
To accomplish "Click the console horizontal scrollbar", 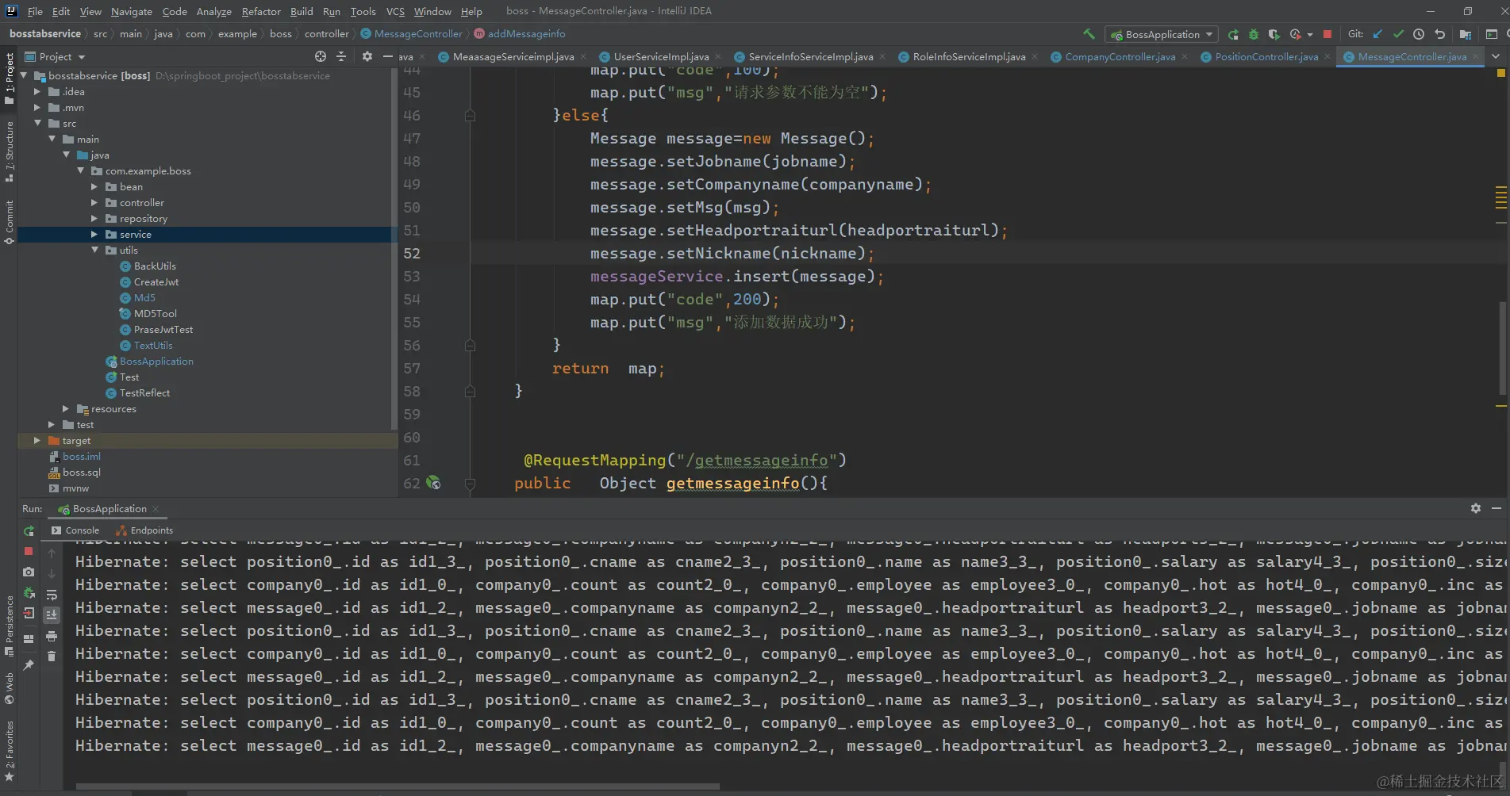I will pyautogui.click(x=398, y=786).
